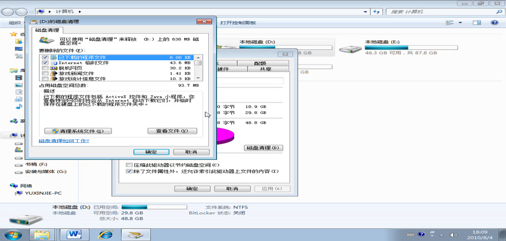Check the 脱机网页 checkbox
Viewport: 506px width, 241px height.
point(45,68)
